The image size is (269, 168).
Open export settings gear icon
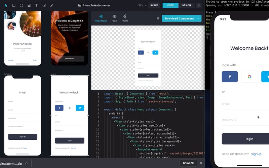pyautogui.click(x=158, y=18)
